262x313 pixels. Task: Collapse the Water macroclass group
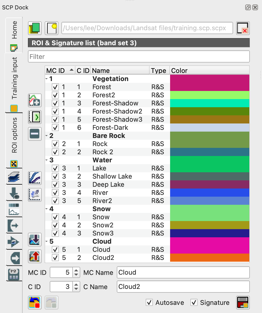click(47, 160)
